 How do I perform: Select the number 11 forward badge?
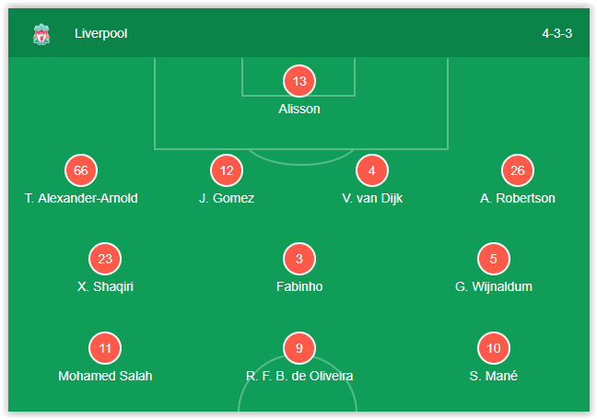pyautogui.click(x=105, y=348)
